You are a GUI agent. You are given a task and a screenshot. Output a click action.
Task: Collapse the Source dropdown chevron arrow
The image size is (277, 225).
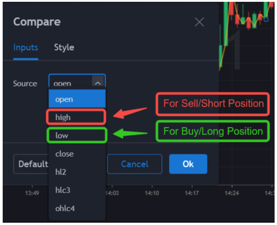tap(98, 83)
